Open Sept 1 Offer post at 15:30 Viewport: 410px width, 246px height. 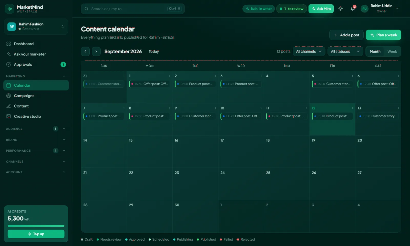pyautogui.click(x=149, y=84)
